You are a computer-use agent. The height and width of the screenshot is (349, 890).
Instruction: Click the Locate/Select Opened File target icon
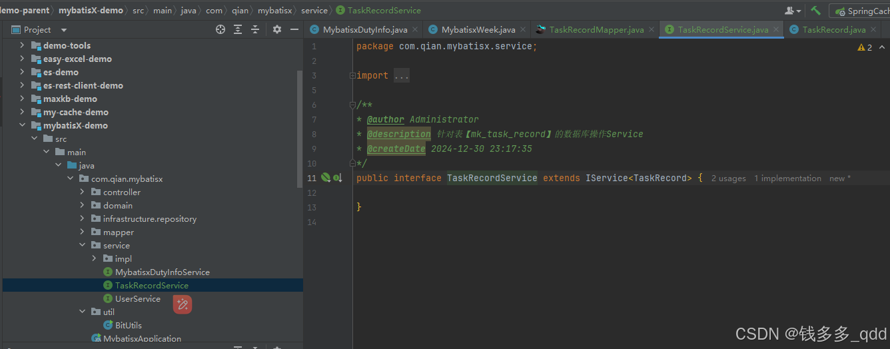click(221, 29)
